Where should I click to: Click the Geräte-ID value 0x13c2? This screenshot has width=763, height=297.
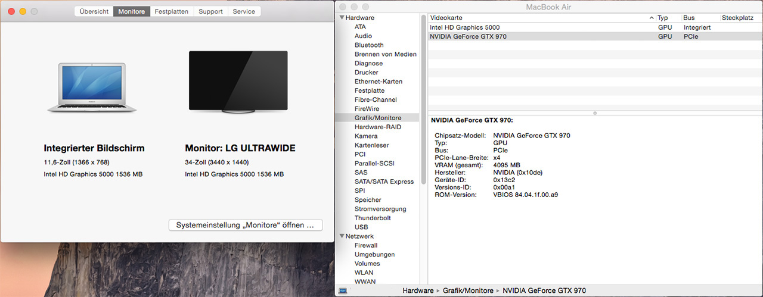tap(504, 180)
